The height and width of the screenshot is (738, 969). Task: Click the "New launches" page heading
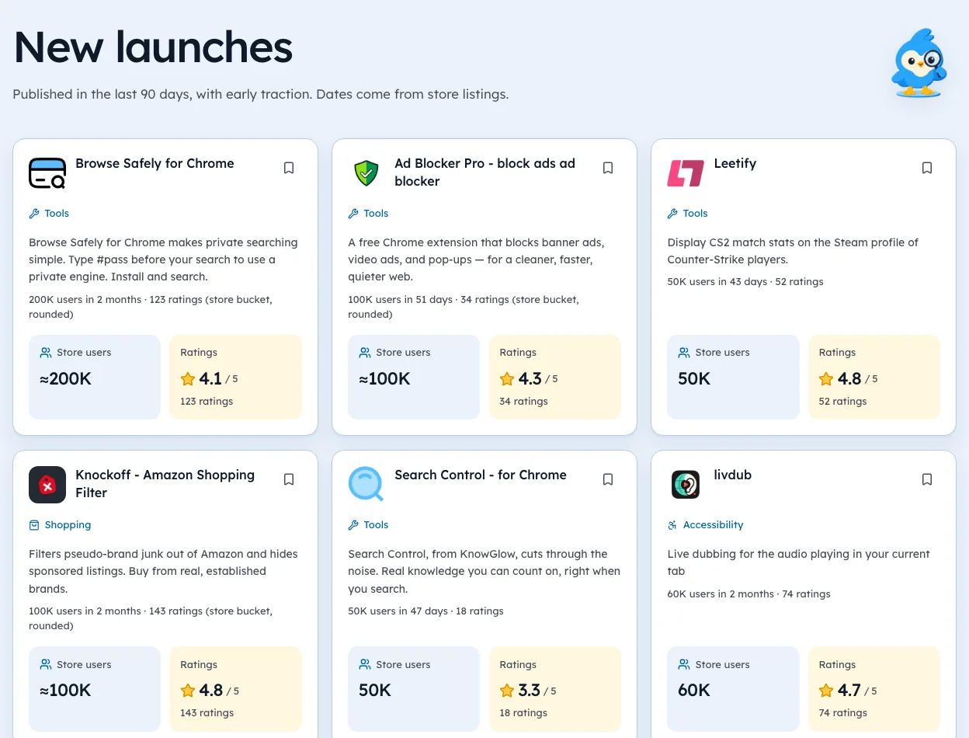click(x=153, y=47)
